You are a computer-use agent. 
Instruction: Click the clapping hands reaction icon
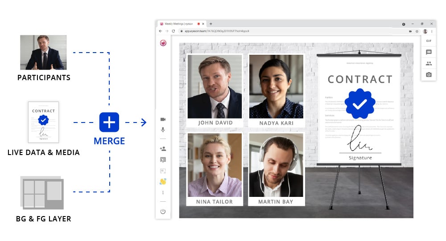(x=163, y=182)
